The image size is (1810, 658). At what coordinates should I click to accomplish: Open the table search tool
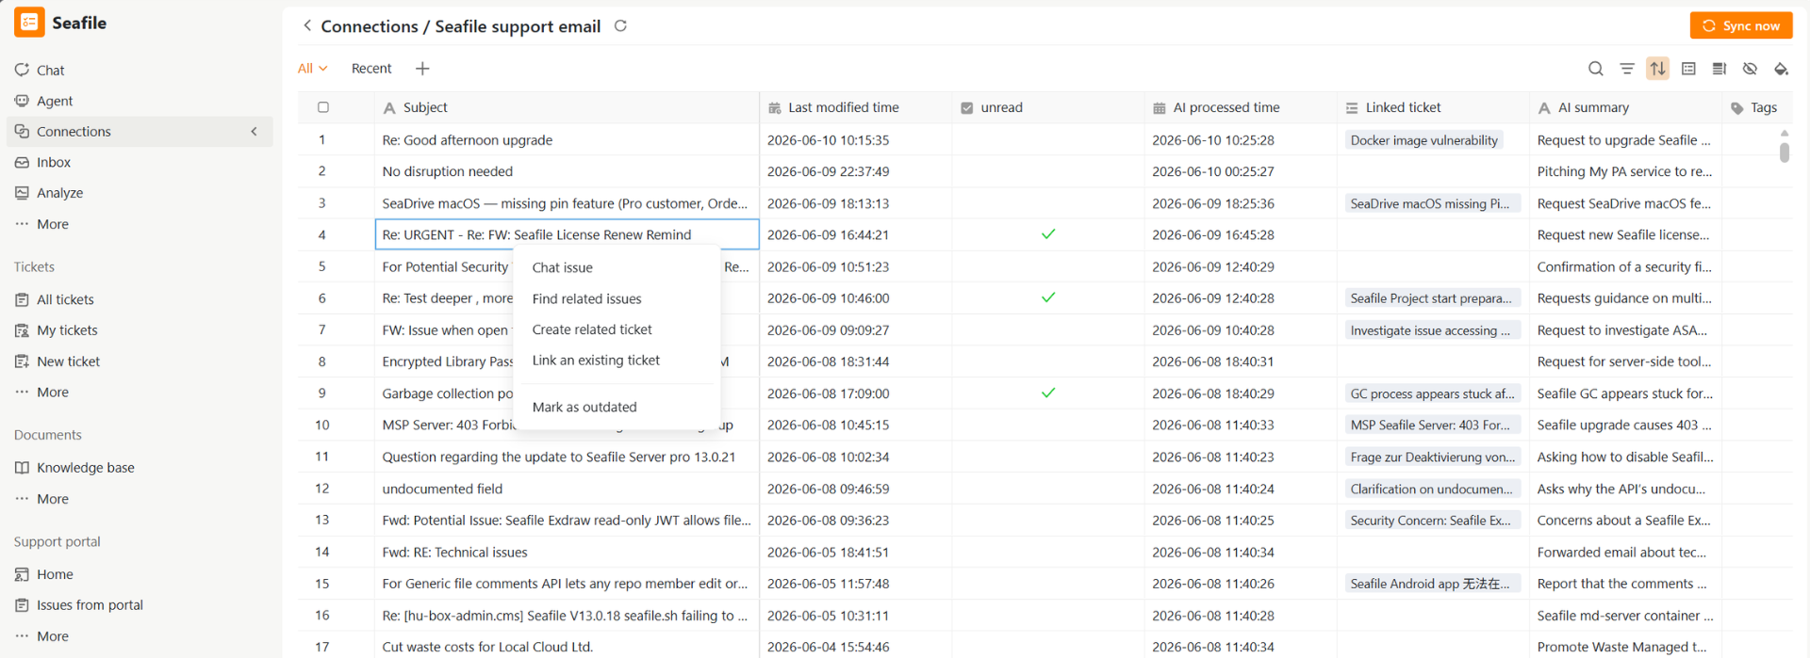(x=1595, y=69)
